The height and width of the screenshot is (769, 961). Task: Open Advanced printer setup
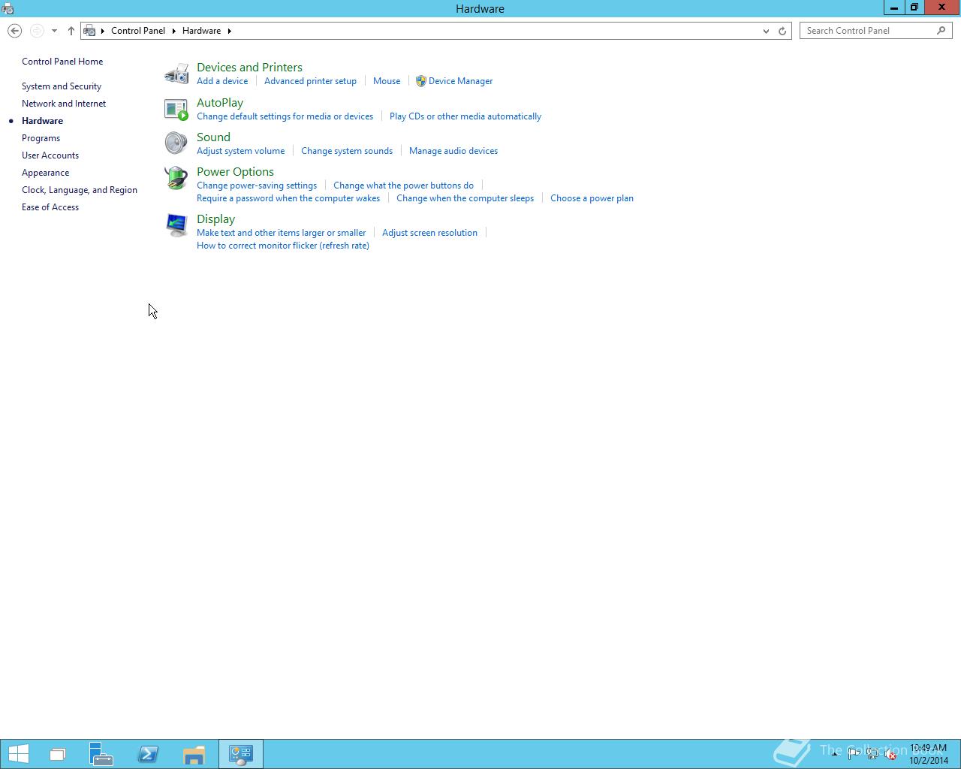point(310,81)
